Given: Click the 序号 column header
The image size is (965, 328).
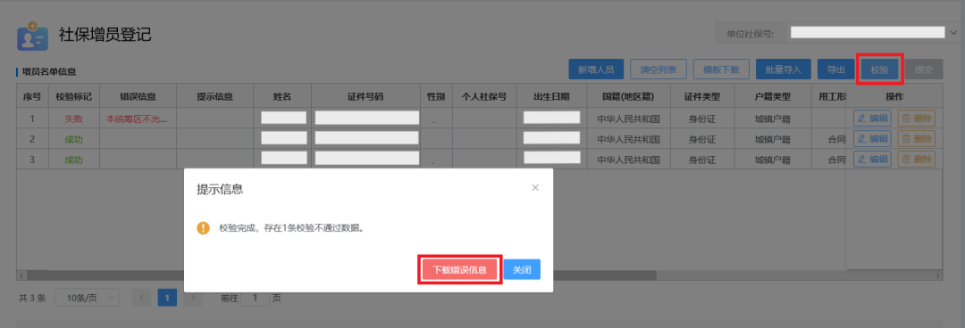Looking at the screenshot, I should click(32, 96).
